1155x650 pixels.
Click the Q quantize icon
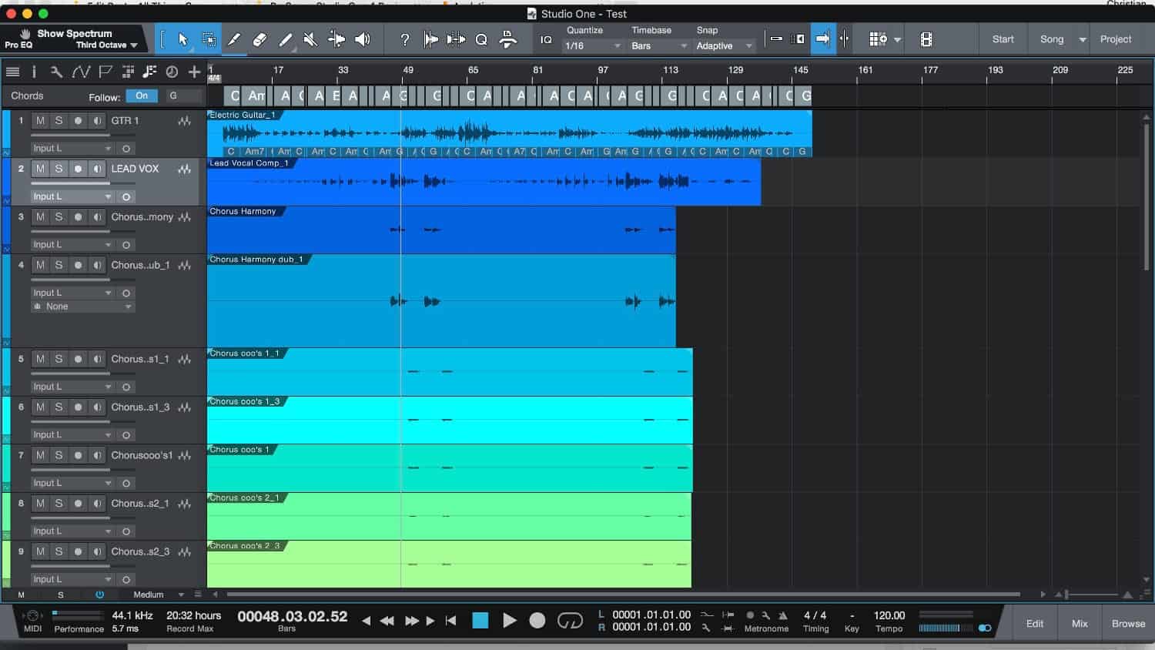pos(481,39)
